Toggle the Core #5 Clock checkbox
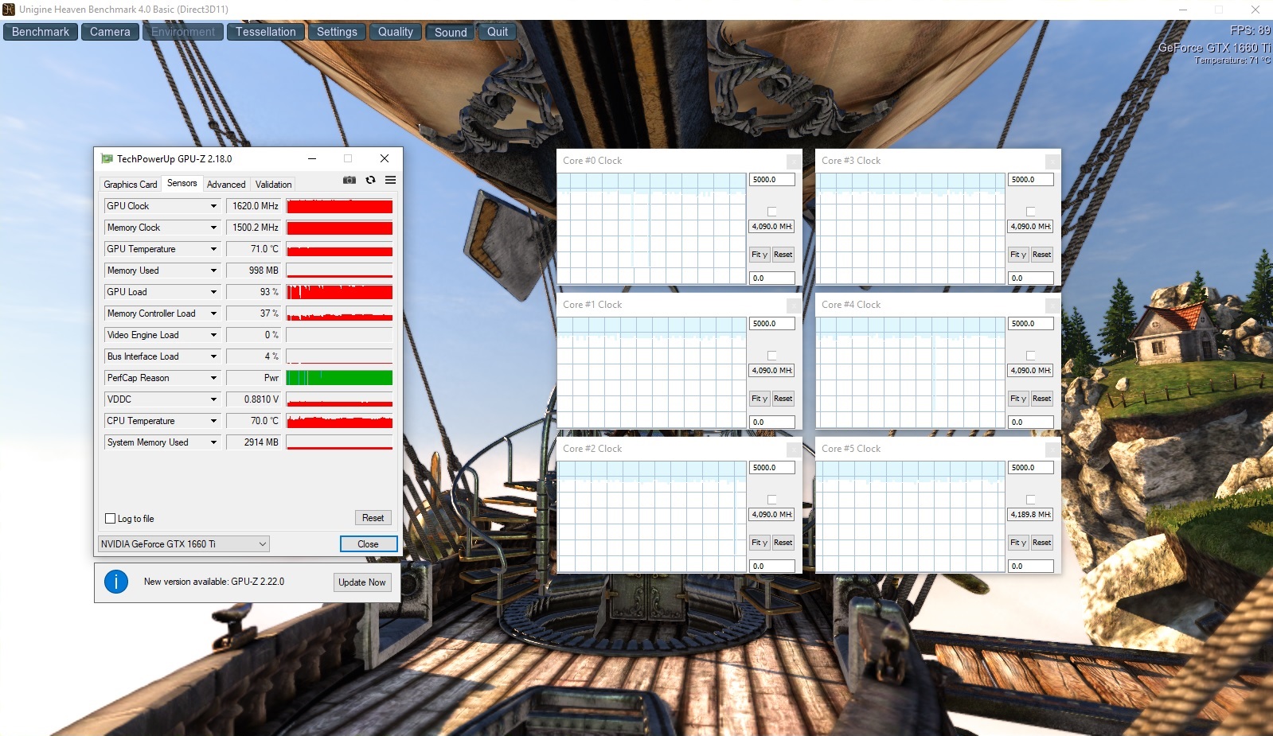 pyautogui.click(x=1030, y=500)
